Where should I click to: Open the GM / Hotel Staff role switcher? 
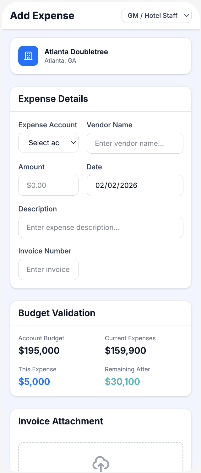tap(156, 15)
